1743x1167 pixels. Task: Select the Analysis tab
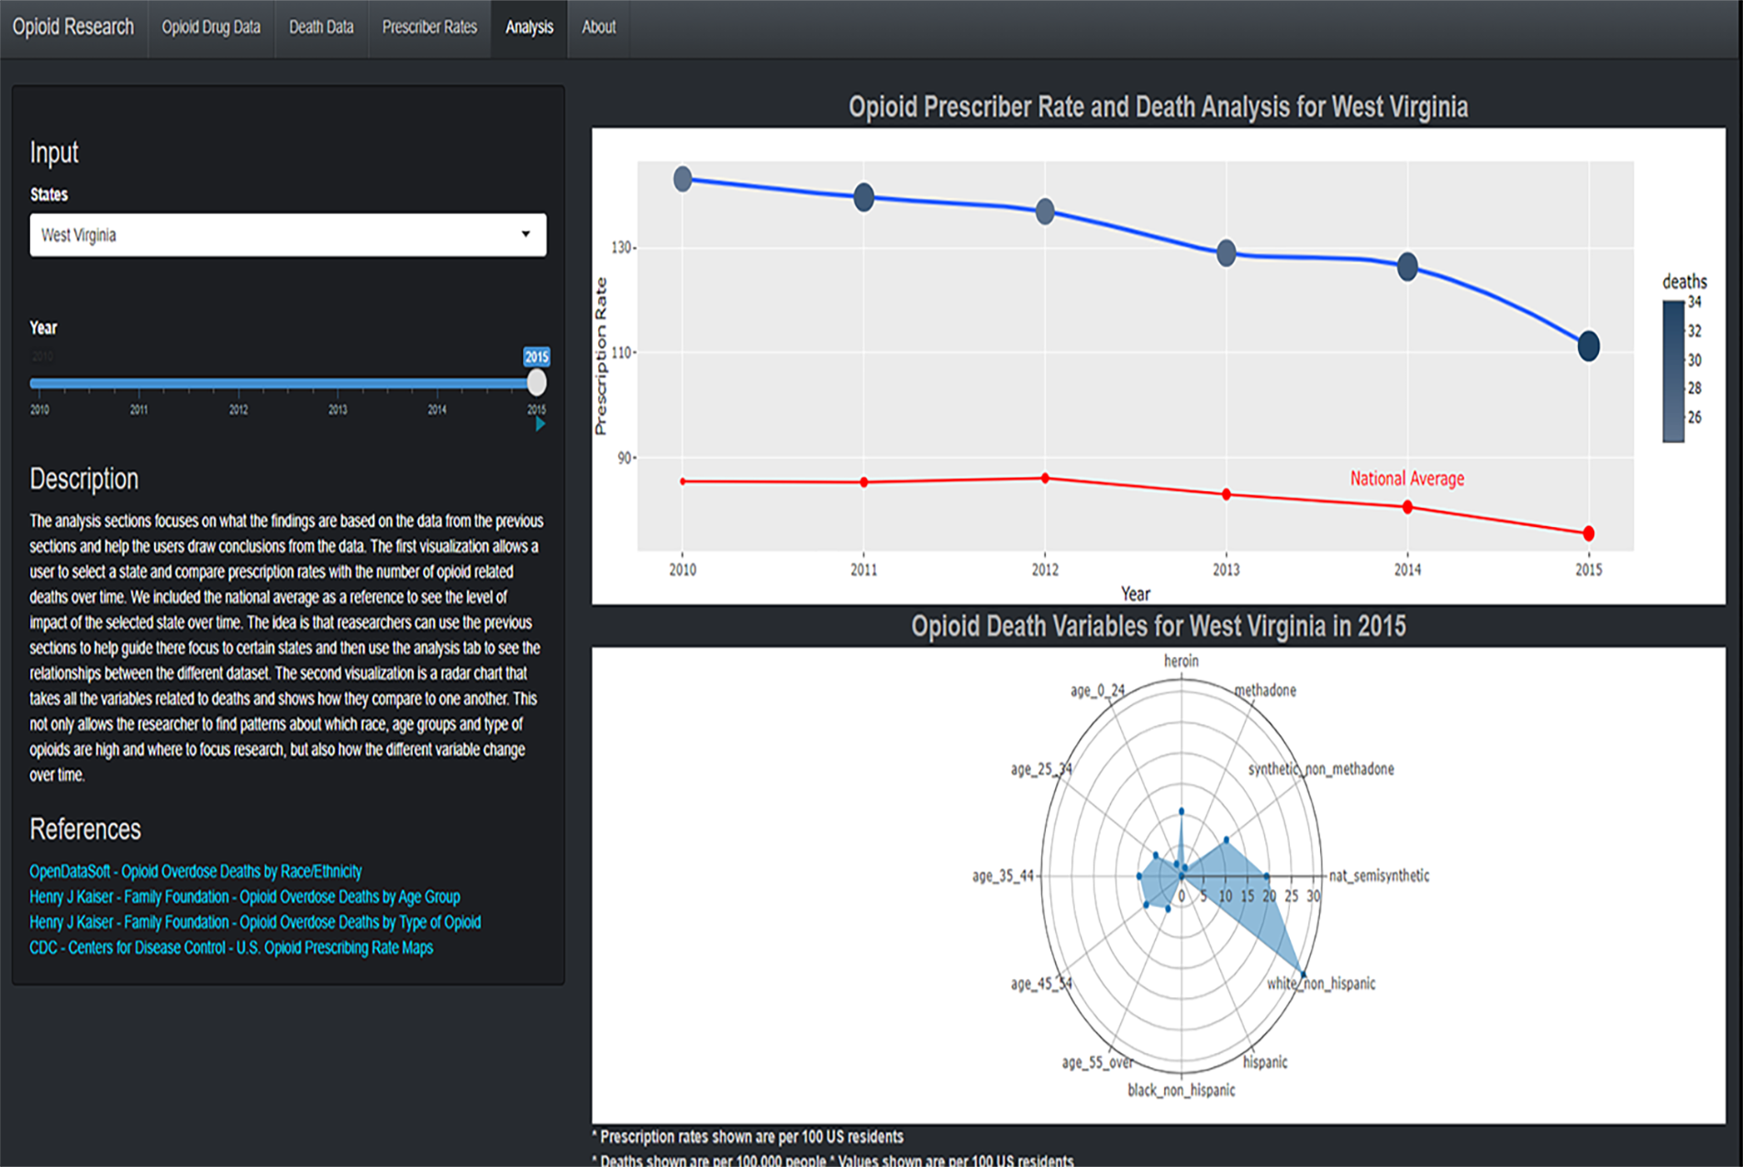(528, 28)
